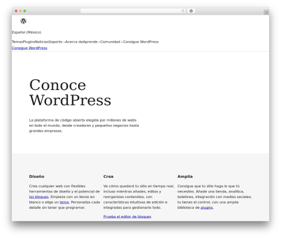Image resolution: width=281 pixels, height=238 pixels.
Task: Open the 'Prueba el editor de bloques' link
Action: click(127, 217)
